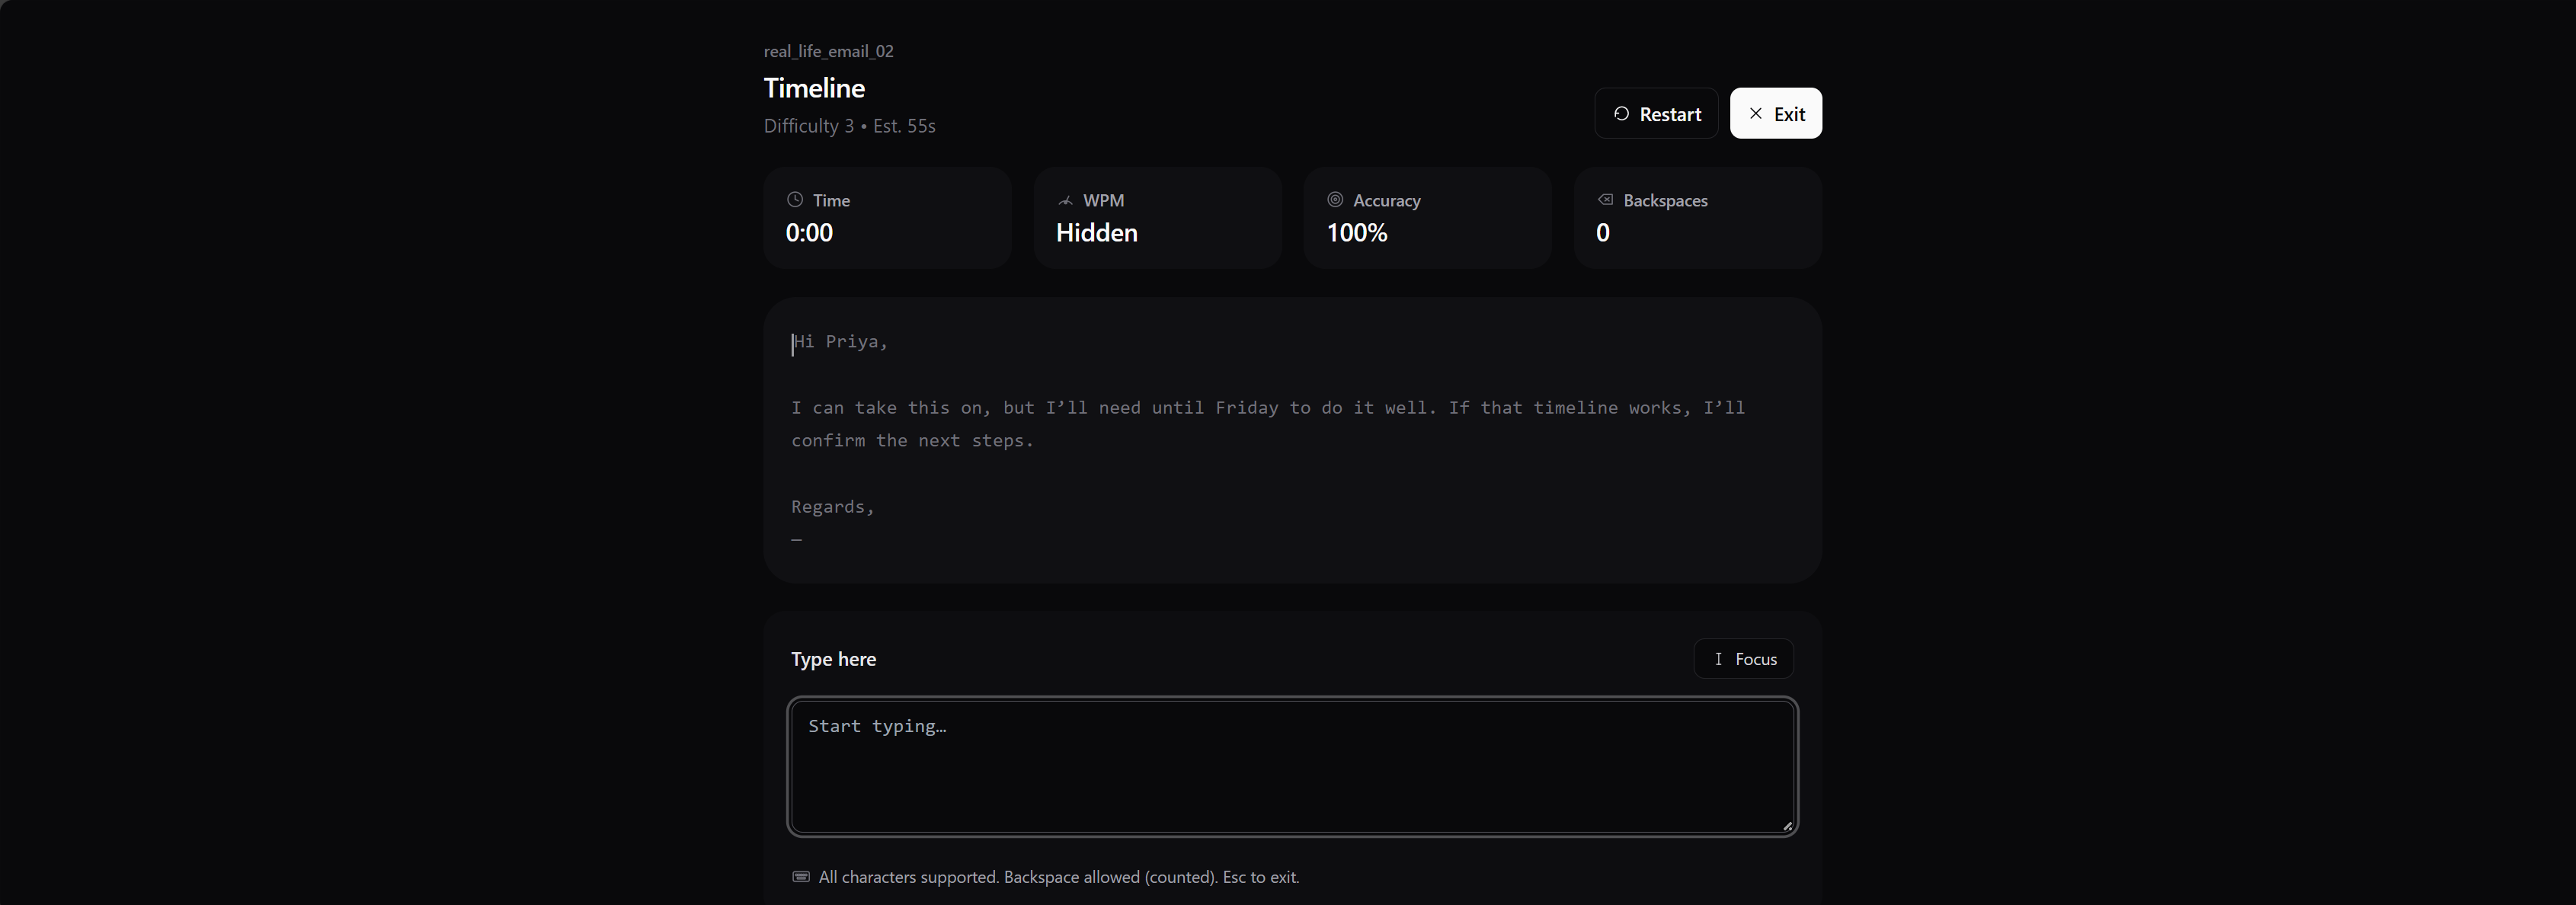Click the backspace icon next to Backspaces
The image size is (2576, 905).
coord(1605,200)
